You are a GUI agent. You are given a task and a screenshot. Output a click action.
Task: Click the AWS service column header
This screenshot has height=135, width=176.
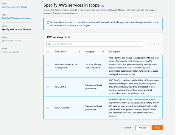60,52
